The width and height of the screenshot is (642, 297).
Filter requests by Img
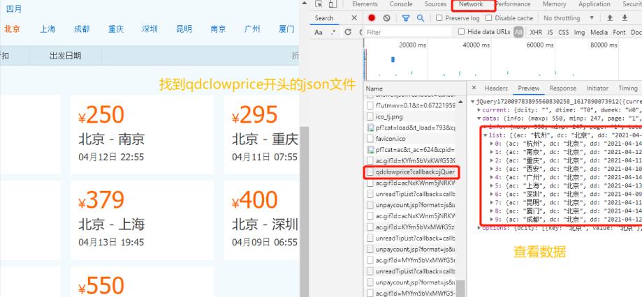pyautogui.click(x=579, y=32)
